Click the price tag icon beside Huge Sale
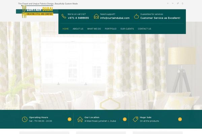Image resolution: width=202 pixels, height=134 pixels. coord(135,119)
